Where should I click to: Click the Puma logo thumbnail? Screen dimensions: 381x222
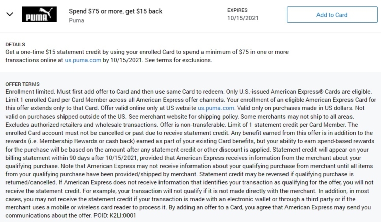click(39, 14)
